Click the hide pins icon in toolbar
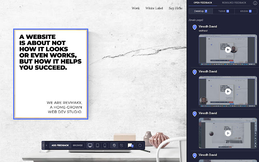Screen dimensions: 259x162 (x=121, y=145)
